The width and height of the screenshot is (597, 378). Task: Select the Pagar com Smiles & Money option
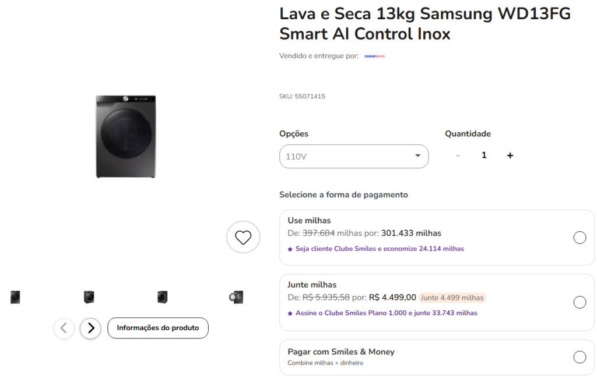click(580, 357)
